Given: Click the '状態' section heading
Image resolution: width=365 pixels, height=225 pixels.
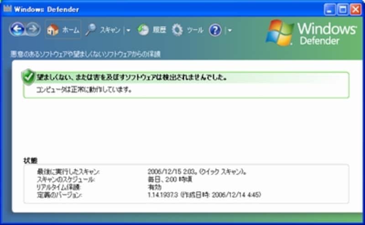Looking at the screenshot, I should 31,160.
